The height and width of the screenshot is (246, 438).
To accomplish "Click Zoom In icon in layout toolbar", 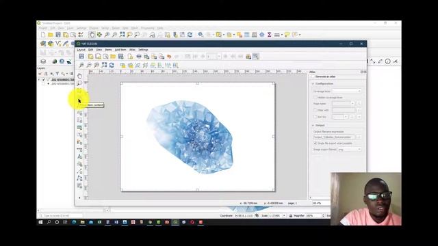I will 81,66.
